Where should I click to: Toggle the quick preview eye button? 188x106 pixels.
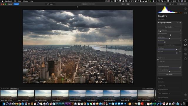point(123,4)
